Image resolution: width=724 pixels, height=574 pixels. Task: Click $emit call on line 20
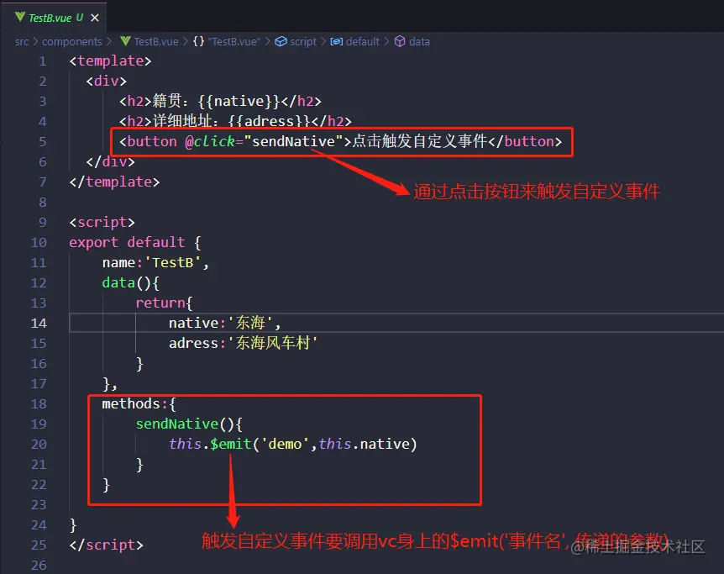coord(231,444)
